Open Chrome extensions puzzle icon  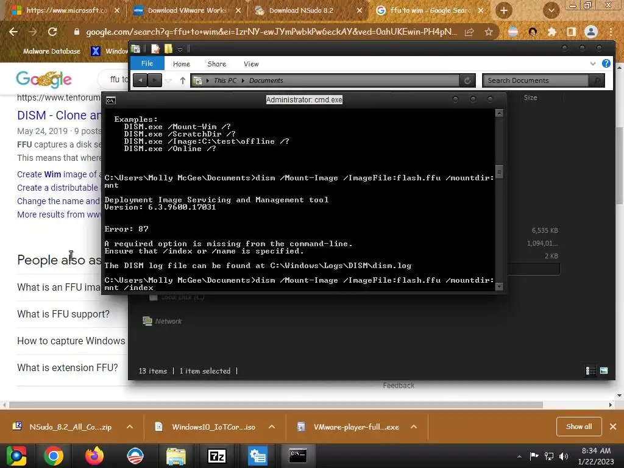(x=551, y=32)
